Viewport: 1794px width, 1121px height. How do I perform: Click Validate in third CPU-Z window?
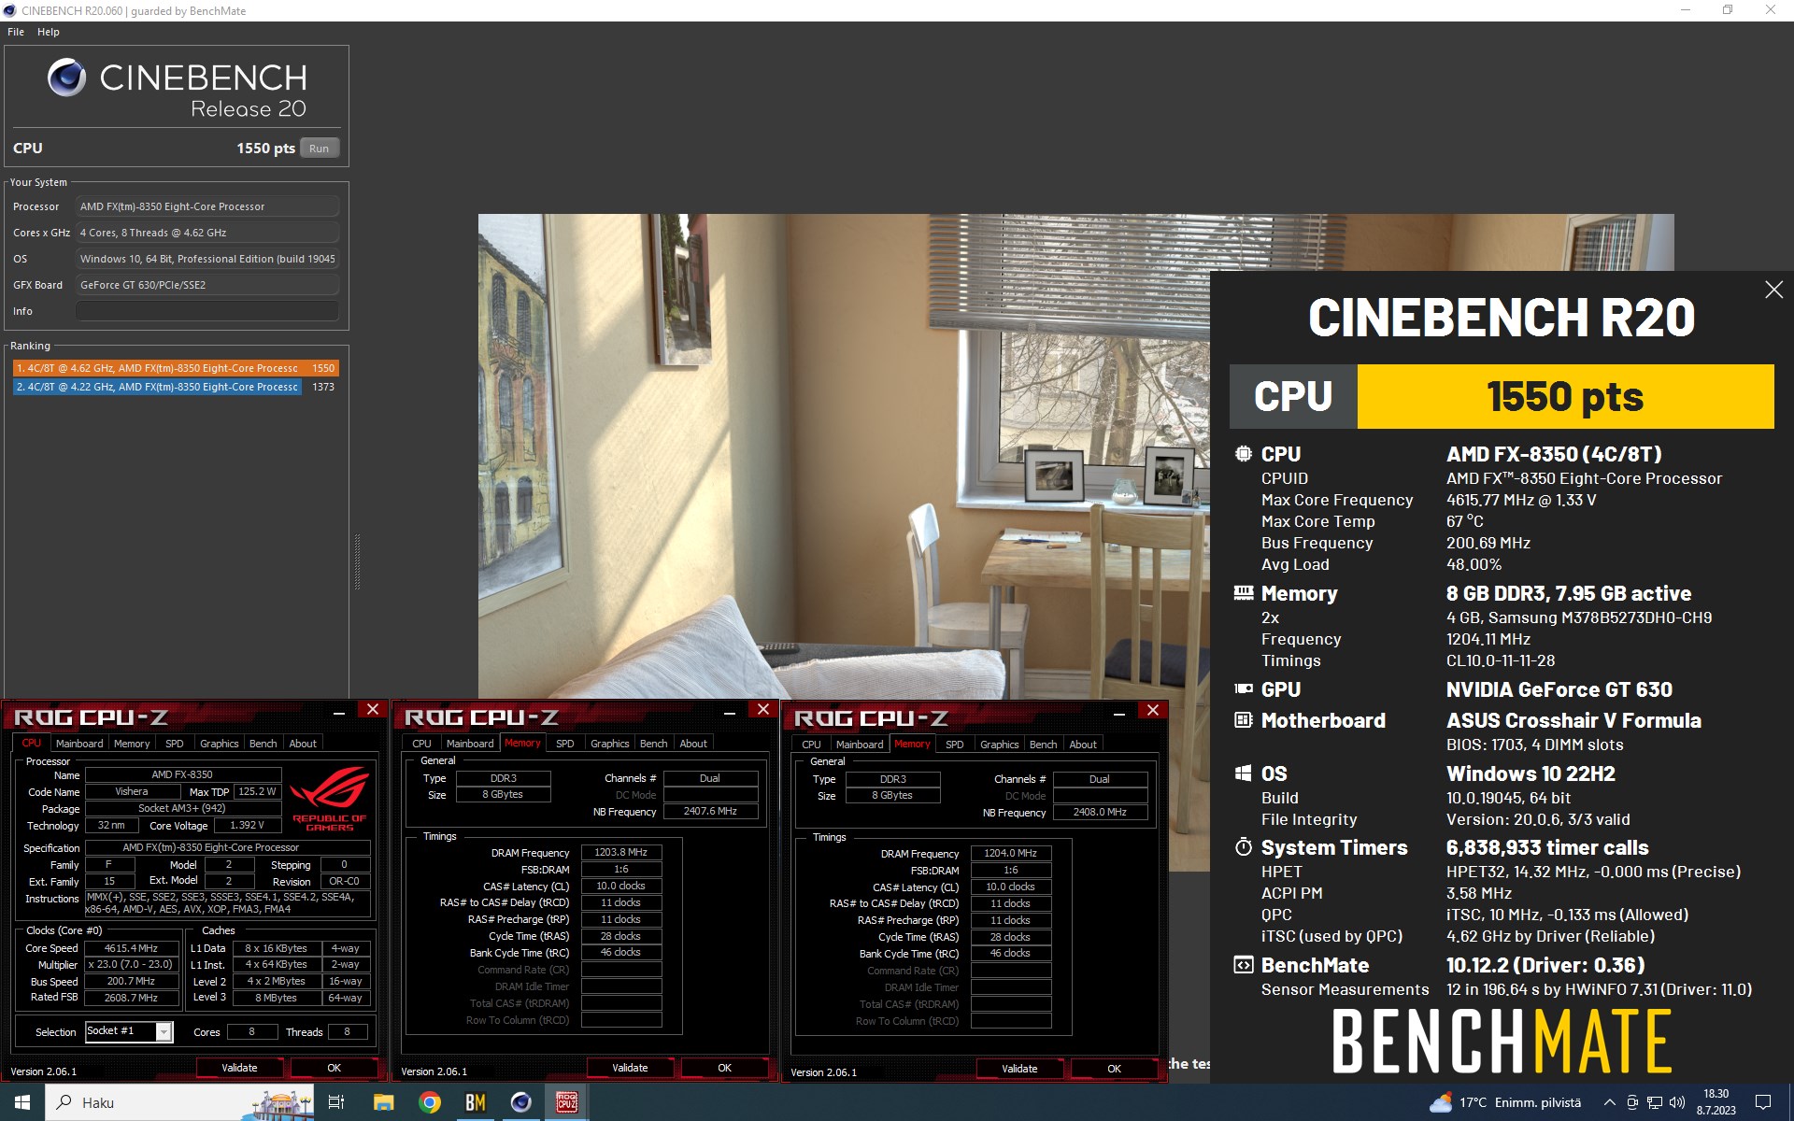pyautogui.click(x=1020, y=1069)
